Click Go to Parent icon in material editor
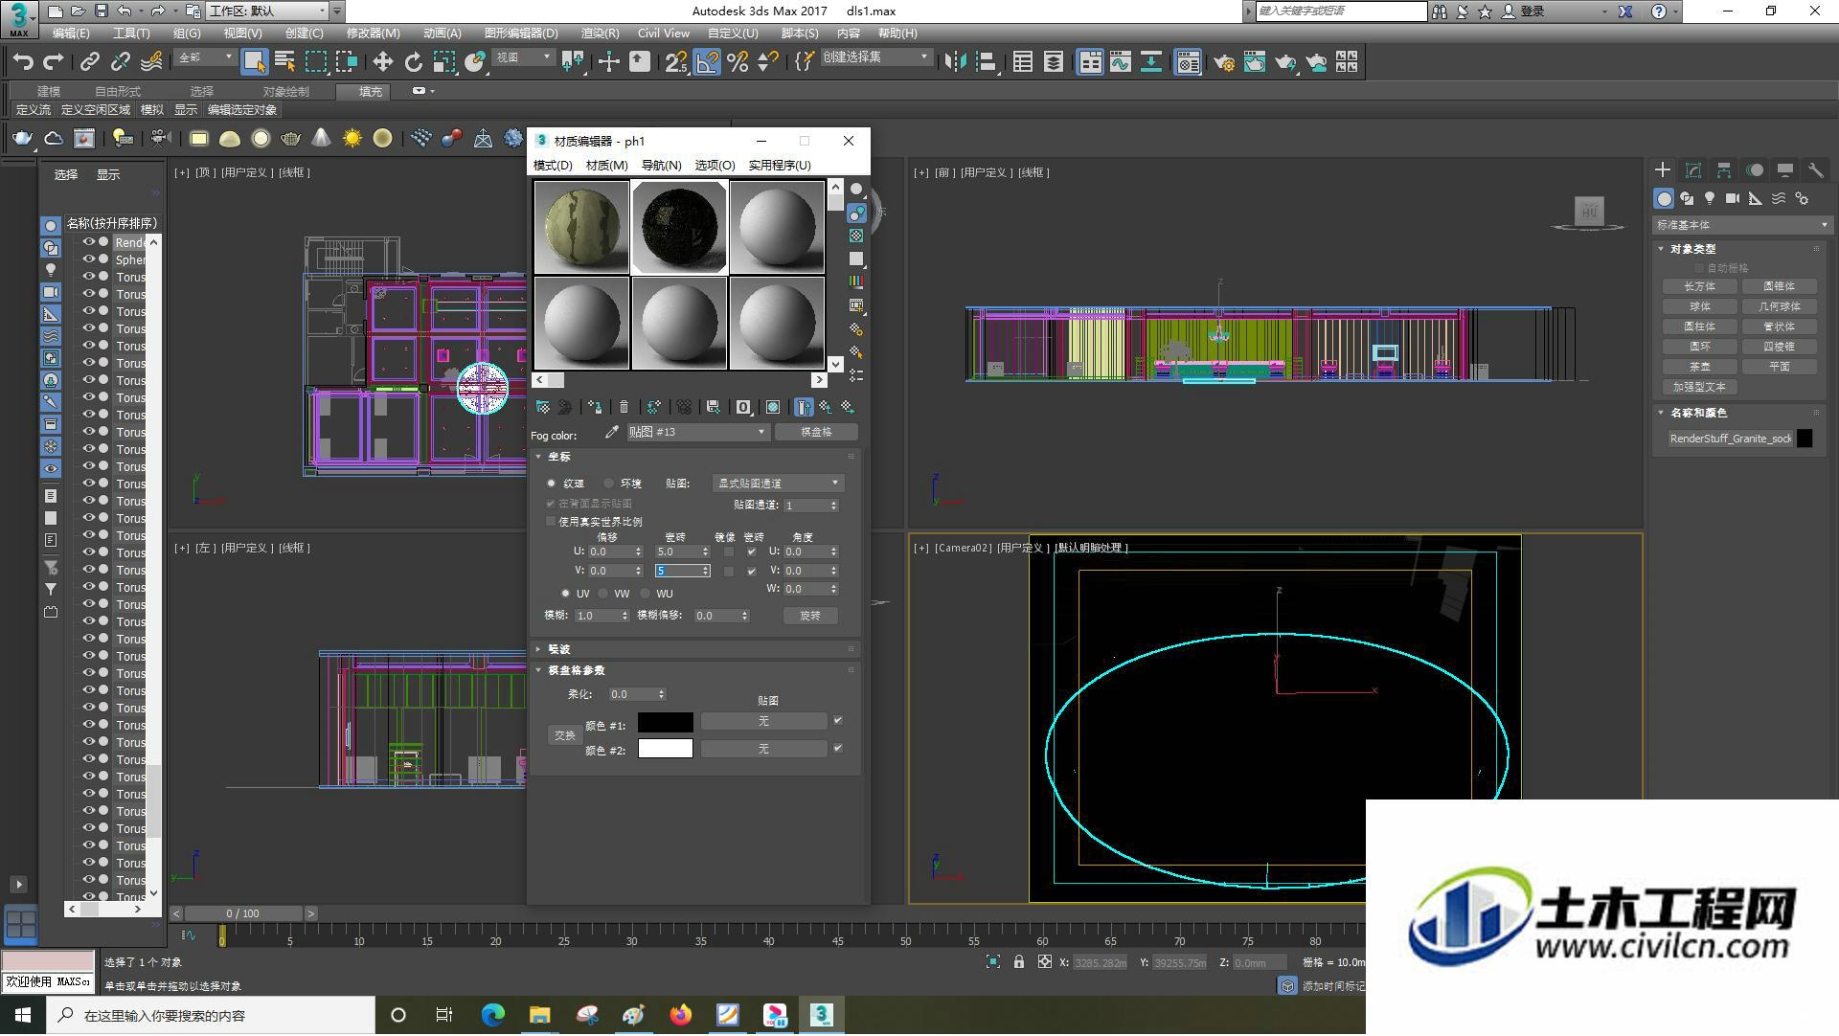 [826, 407]
